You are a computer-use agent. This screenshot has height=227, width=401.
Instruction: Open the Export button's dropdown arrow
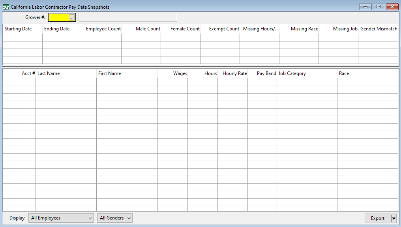click(393, 218)
